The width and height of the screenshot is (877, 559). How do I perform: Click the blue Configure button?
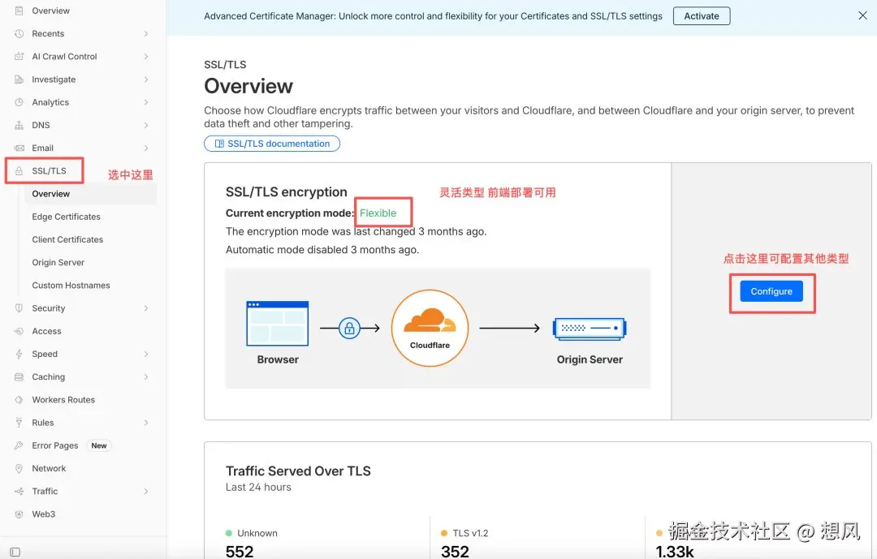[x=771, y=291]
